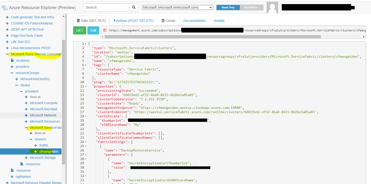Click the tree panel scroll-up arrow
Viewport: 371px width, 184px height.
pyautogui.click(x=63, y=16)
